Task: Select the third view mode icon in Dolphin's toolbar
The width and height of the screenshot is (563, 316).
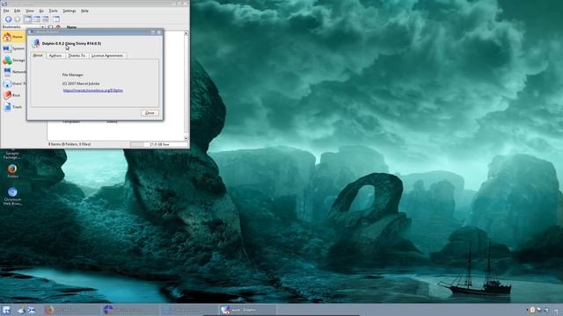Action: (45, 19)
